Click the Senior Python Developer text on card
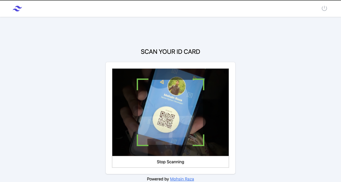 pyautogui.click(x=172, y=100)
